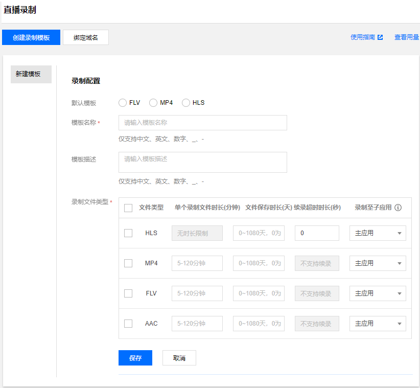Open the HLS row 主应用 dropdown
Viewport: 420px width, 388px height.
(x=378, y=233)
